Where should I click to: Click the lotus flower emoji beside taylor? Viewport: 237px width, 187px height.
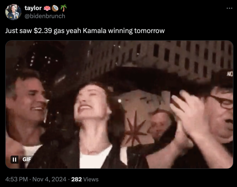pyautogui.click(x=47, y=8)
